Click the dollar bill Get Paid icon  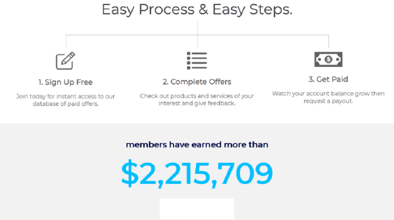(328, 60)
